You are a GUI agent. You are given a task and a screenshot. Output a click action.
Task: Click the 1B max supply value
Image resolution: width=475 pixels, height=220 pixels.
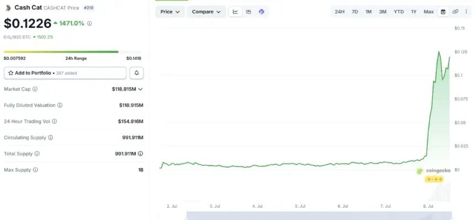(140, 170)
